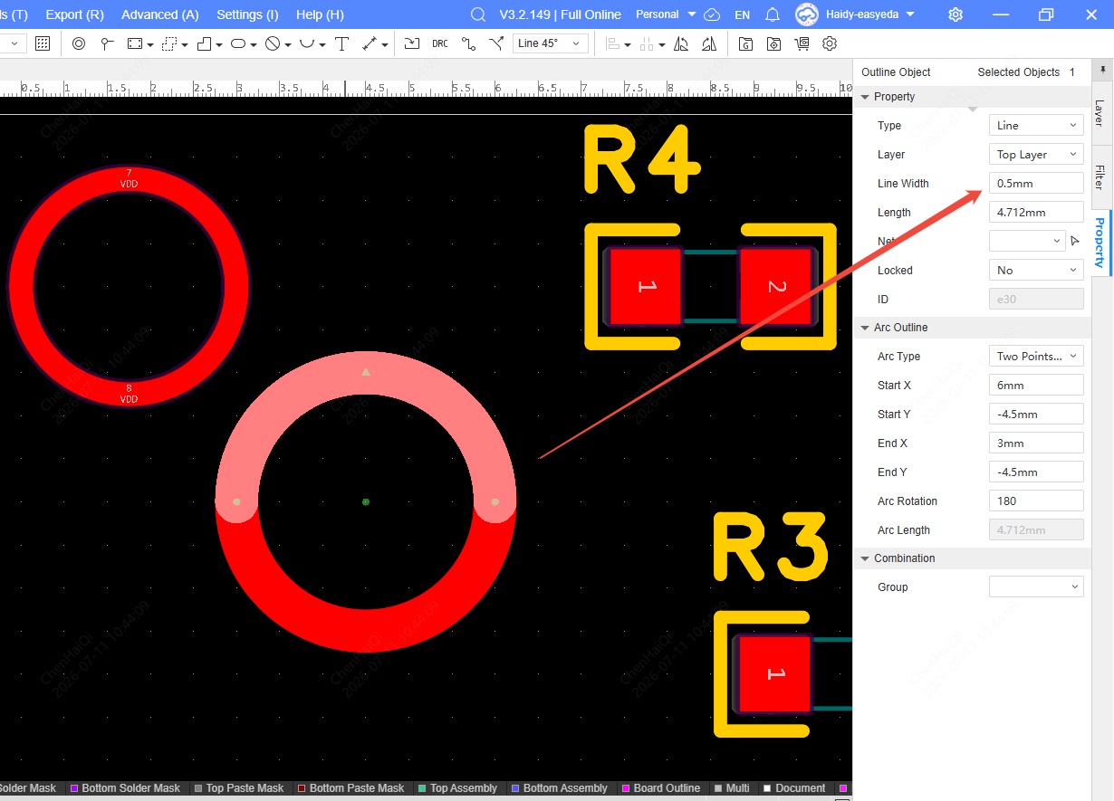Viewport: 1114px width, 801px height.
Task: Select the pad placement tool
Action: [x=79, y=43]
